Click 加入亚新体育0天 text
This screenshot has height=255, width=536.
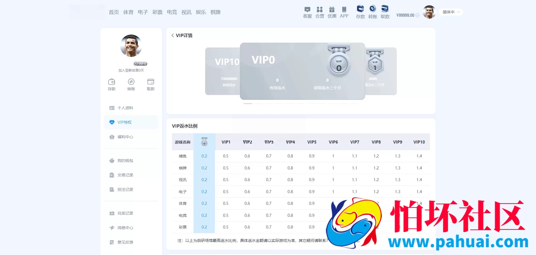(131, 70)
